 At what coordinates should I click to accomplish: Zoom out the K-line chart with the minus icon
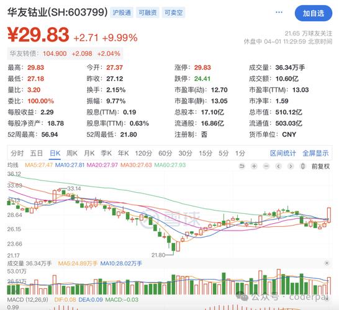coord(266,166)
